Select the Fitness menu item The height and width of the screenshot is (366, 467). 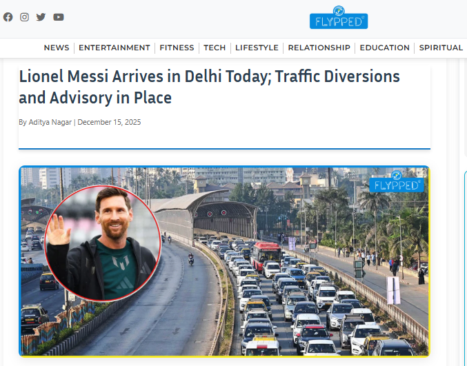coord(177,48)
